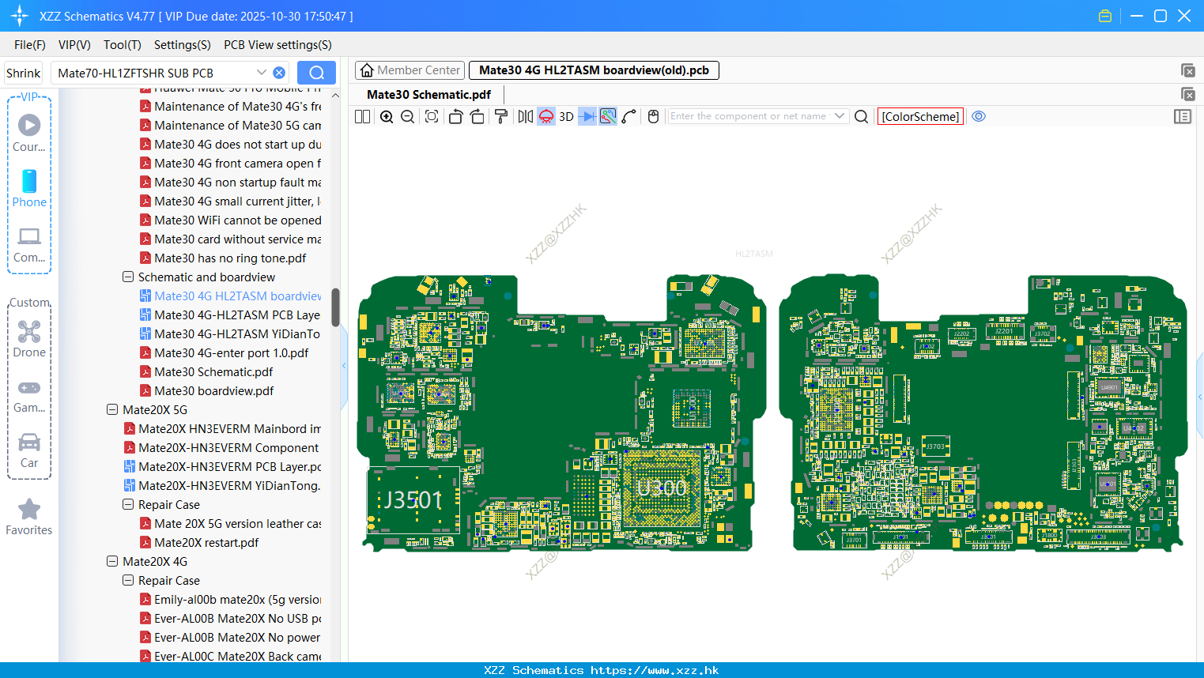Toggle the net routing highlight tool

[608, 116]
